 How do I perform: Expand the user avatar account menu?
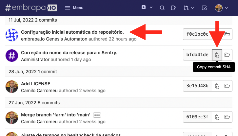tap(222, 8)
